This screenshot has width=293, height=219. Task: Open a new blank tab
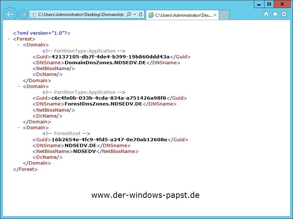click(224, 15)
